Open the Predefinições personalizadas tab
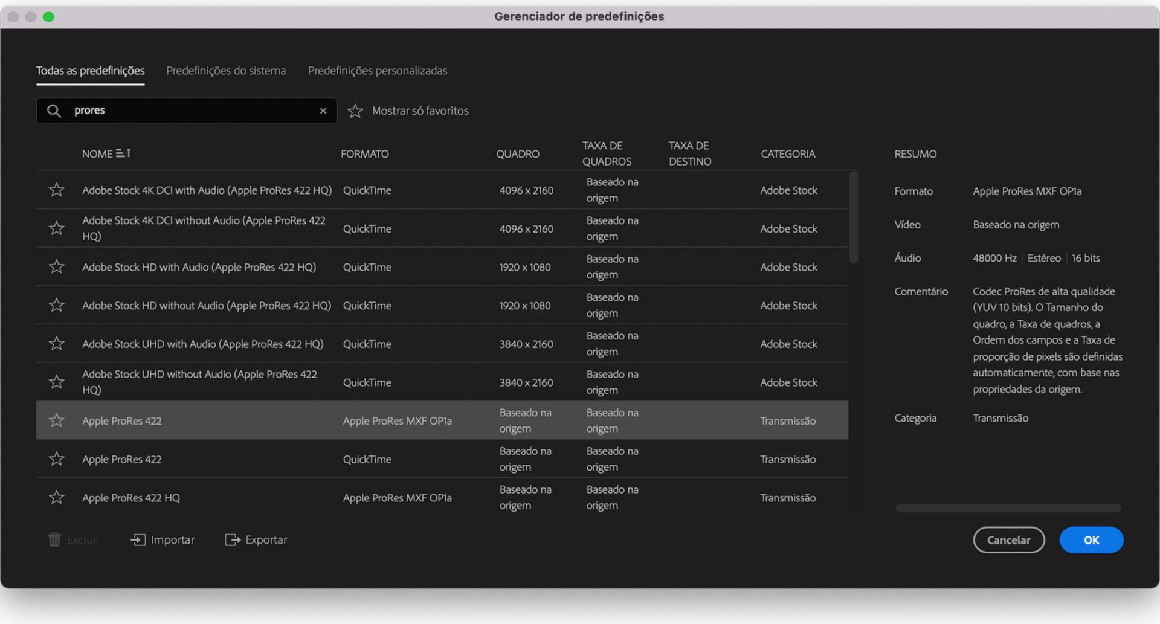The height and width of the screenshot is (624, 1160). pos(377,71)
